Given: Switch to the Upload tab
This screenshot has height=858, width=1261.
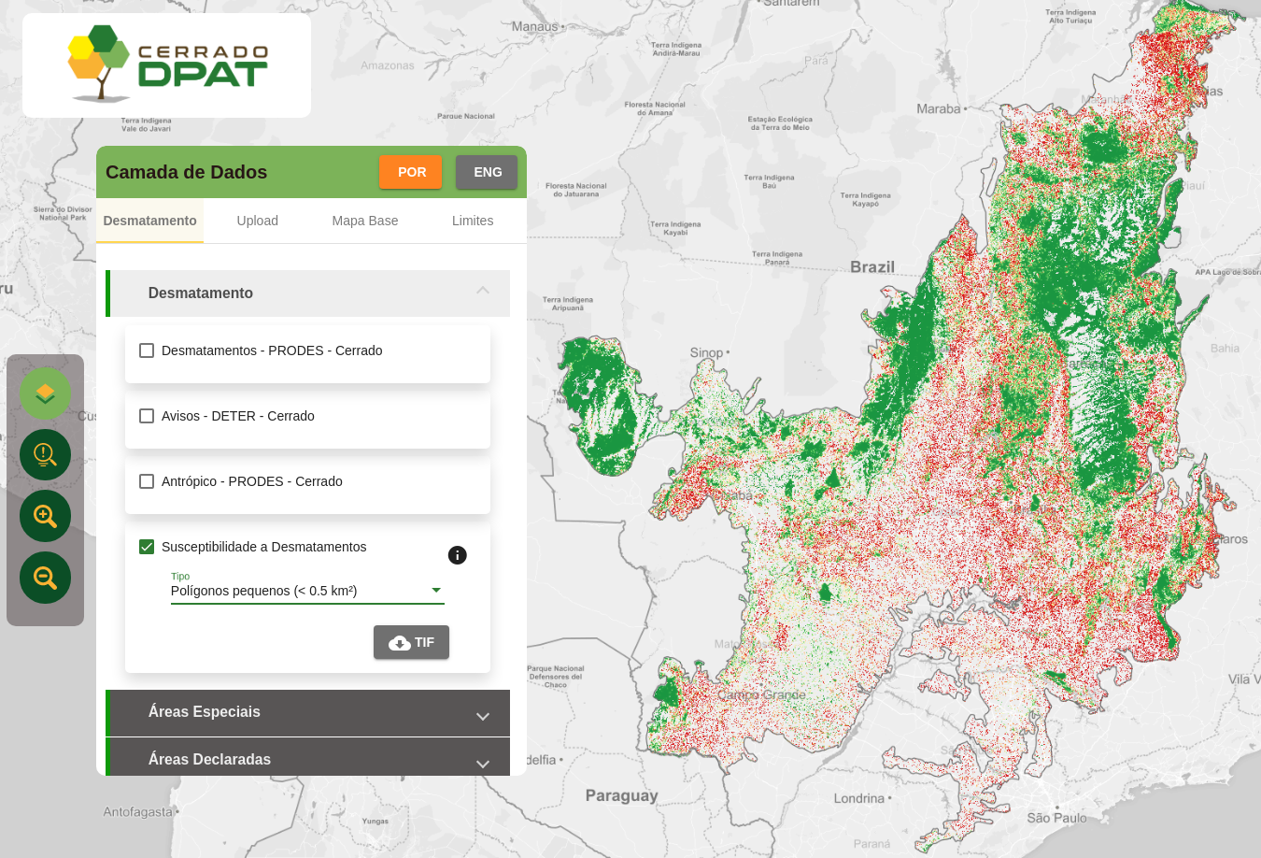Looking at the screenshot, I should (x=257, y=221).
